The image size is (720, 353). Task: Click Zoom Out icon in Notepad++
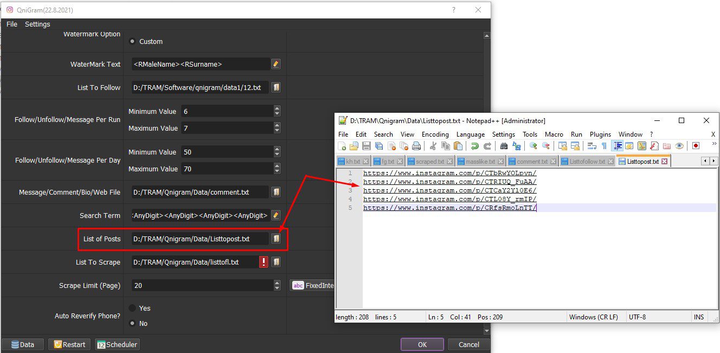(546, 146)
